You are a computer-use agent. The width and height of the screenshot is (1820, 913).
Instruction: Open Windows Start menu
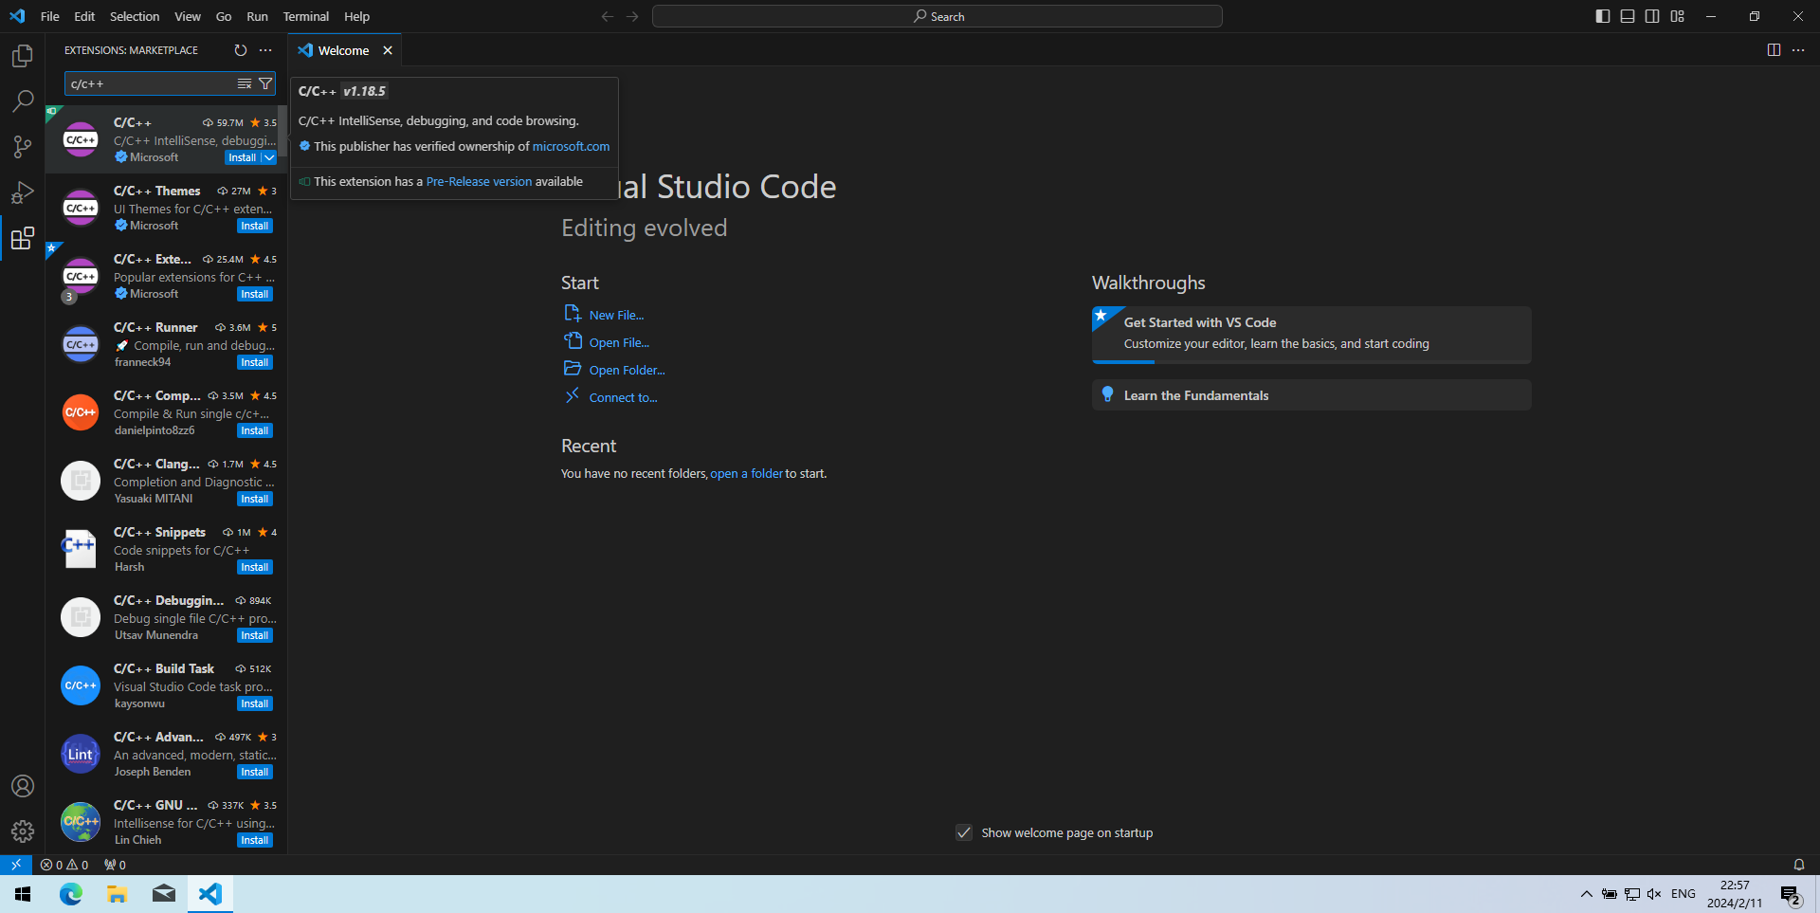tap(23, 894)
